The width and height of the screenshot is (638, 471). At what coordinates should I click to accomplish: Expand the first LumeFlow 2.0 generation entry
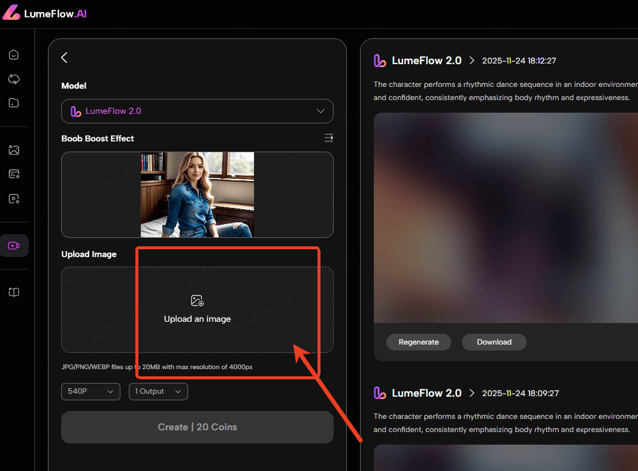point(471,60)
